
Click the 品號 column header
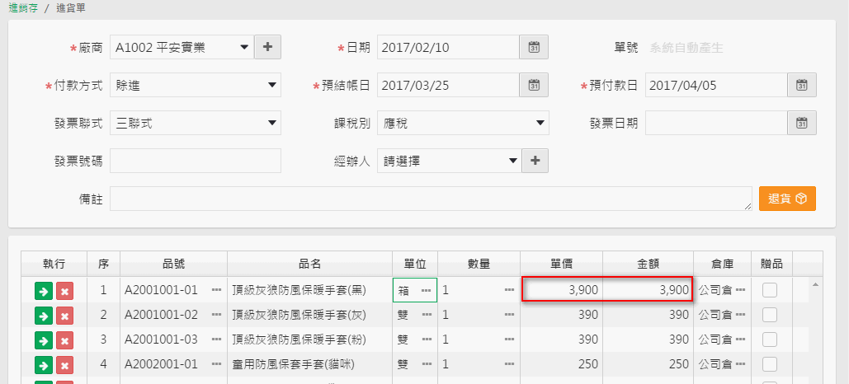(x=173, y=264)
